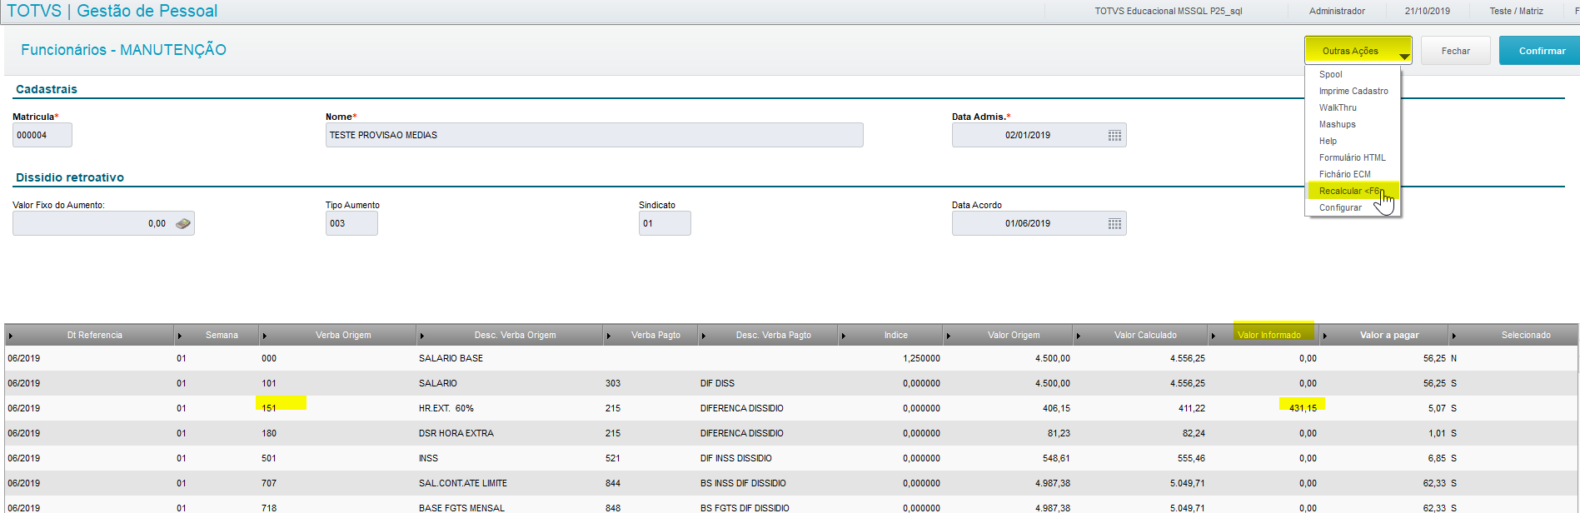Image resolution: width=1580 pixels, height=513 pixels.
Task: Click the Nome input field
Action: pos(594,135)
